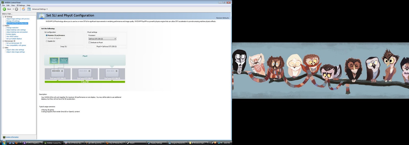Open the Rotate display task
409x145 pixels.
[11, 34]
